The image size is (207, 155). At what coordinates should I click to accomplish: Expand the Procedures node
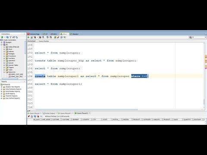point(4,56)
